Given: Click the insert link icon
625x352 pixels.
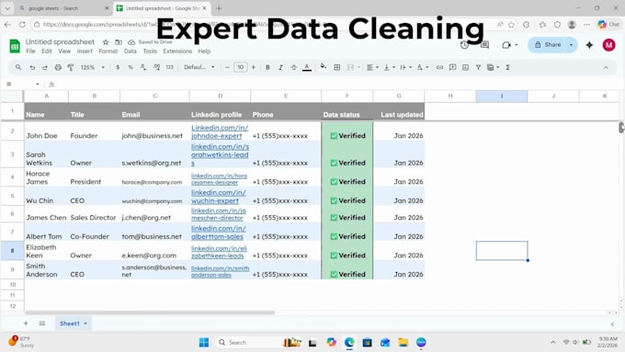Looking at the screenshot, I should tap(439, 67).
